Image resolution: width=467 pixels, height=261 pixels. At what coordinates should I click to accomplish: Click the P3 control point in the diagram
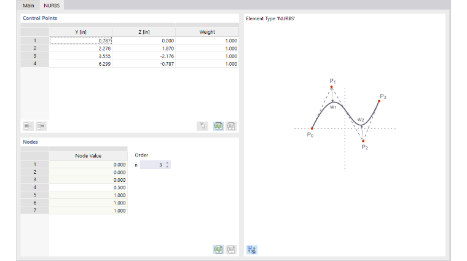(379, 101)
